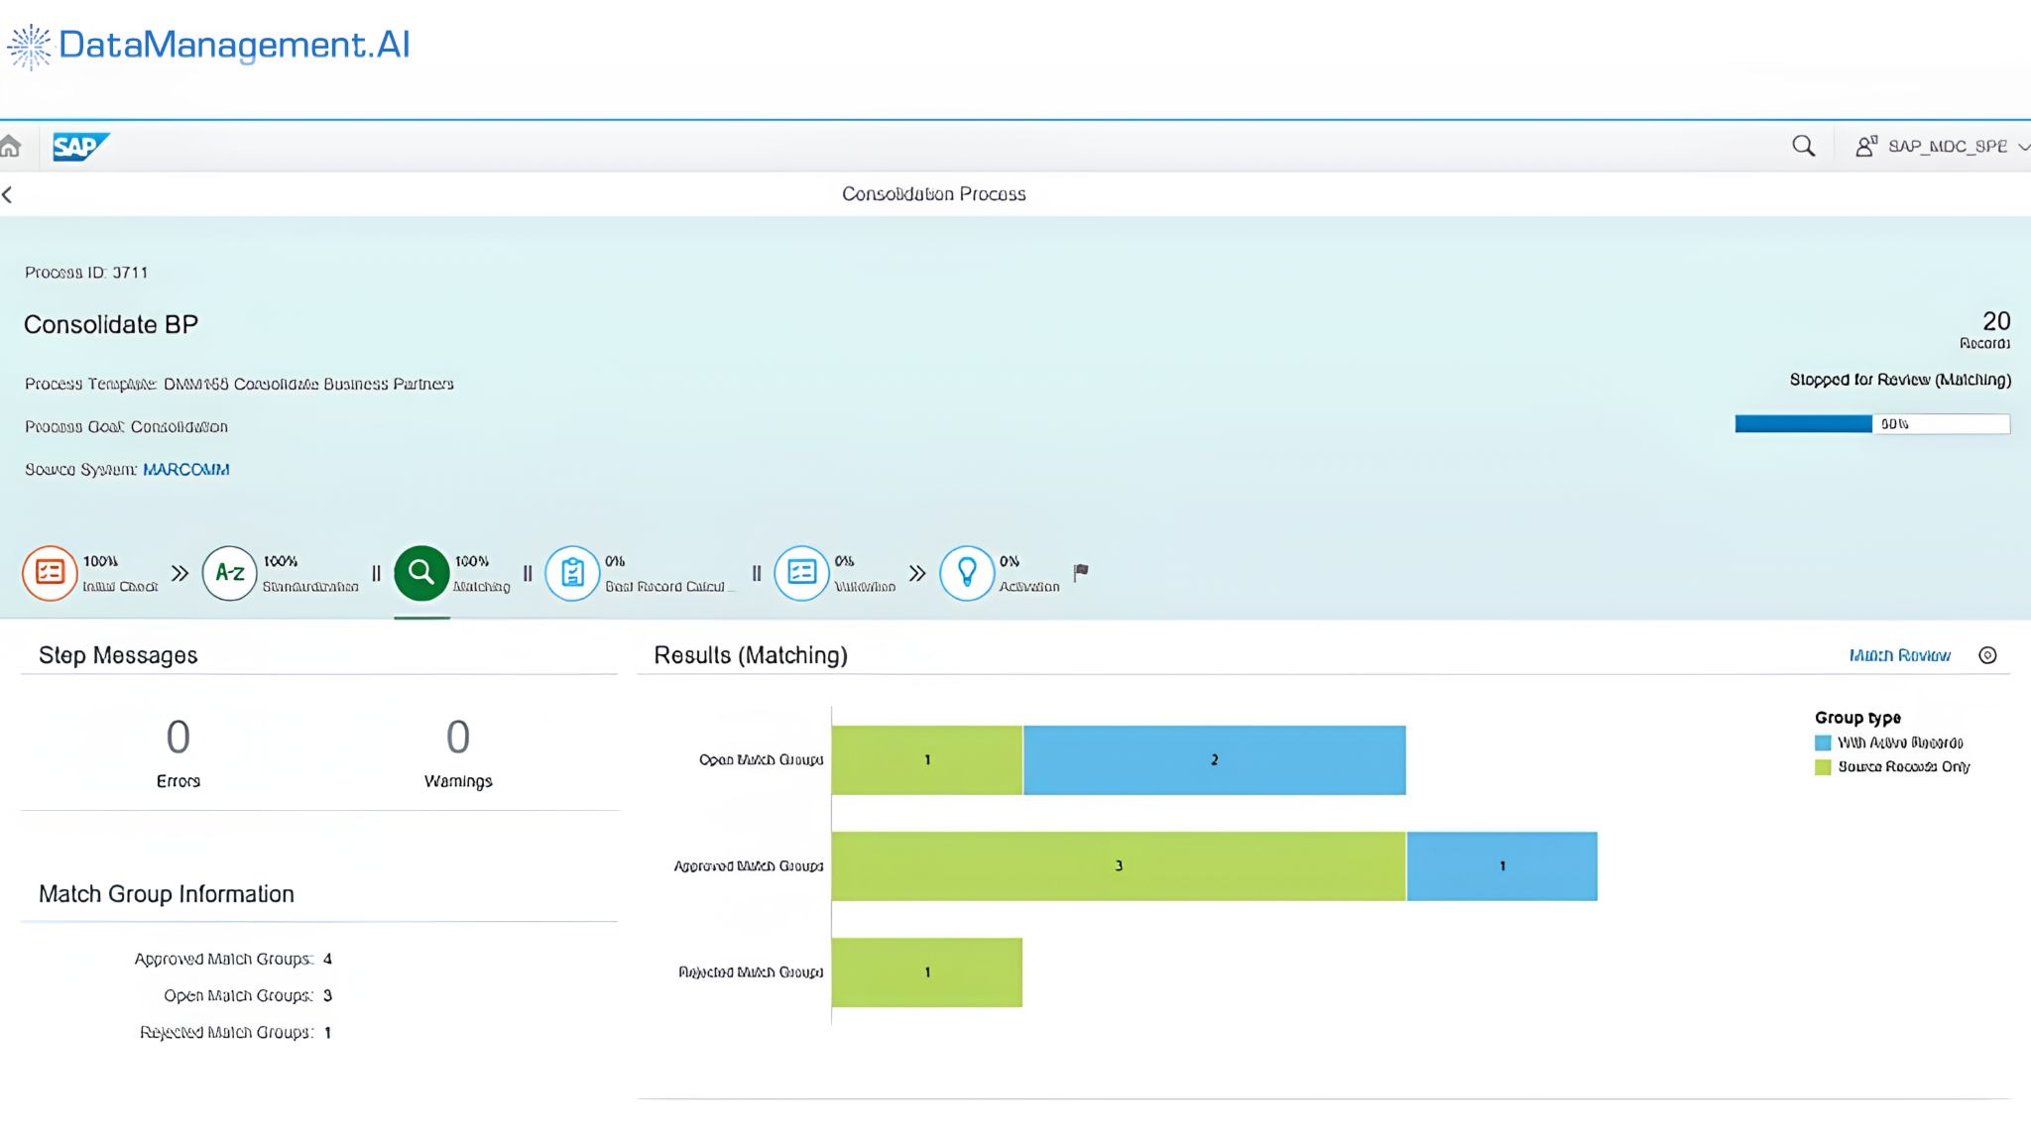This screenshot has height=1142, width=2031.
Task: Click Stopped for Review (Matching) status
Action: 1900,380
